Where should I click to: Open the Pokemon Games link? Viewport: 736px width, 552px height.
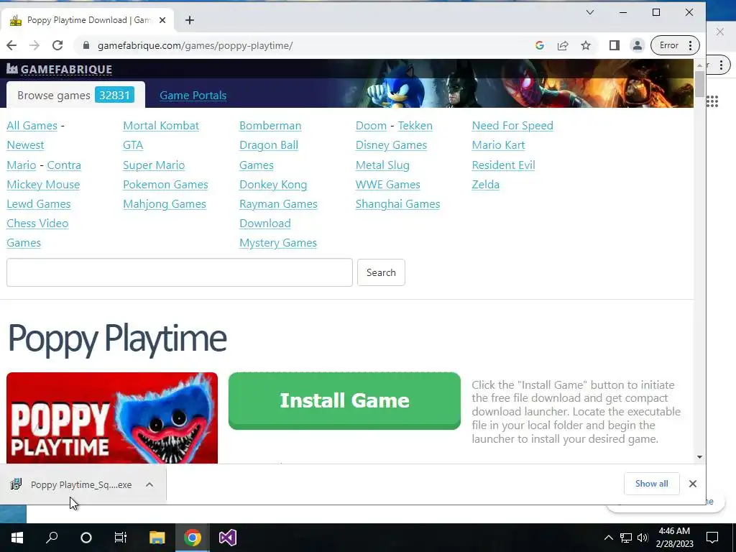click(x=165, y=185)
